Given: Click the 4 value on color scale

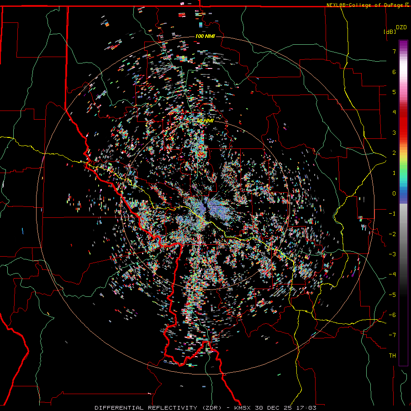Looking at the screenshot, I should tap(394, 112).
